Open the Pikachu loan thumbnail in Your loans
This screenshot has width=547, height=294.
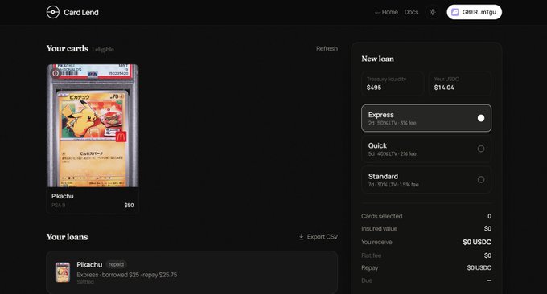pos(63,272)
